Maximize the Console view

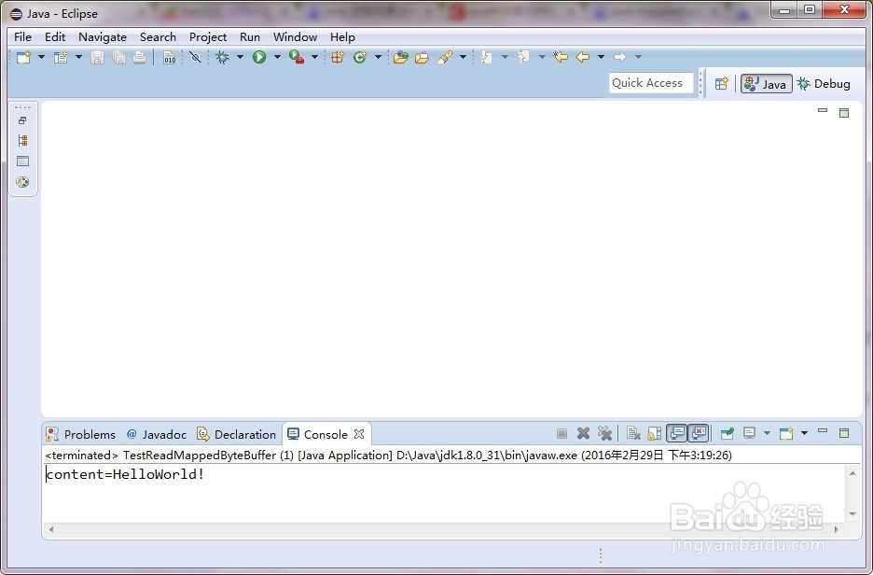[x=844, y=433]
